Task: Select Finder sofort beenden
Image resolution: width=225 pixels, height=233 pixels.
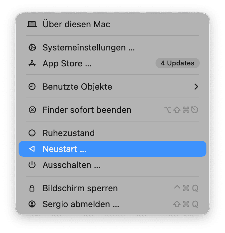Action: coord(87,110)
